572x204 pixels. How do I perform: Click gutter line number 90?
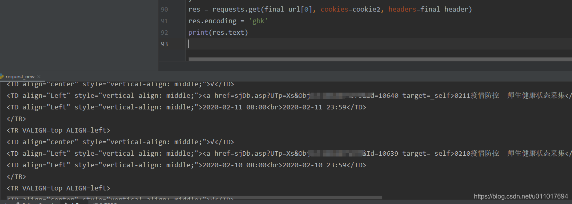164,9
